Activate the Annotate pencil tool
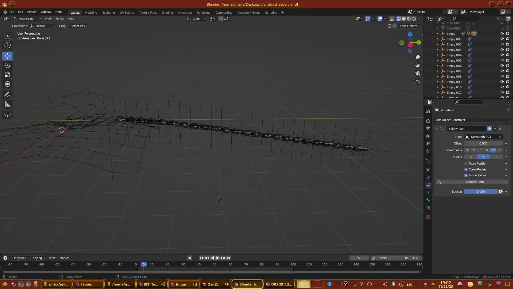This screenshot has height=289, width=513. coord(7,95)
